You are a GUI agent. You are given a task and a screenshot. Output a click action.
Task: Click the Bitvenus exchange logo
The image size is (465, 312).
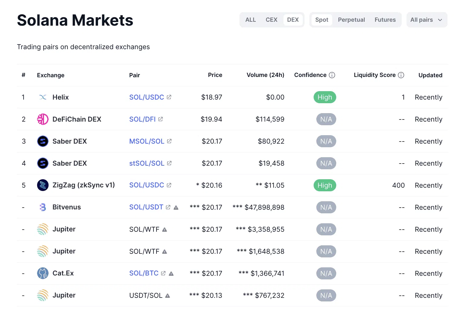click(43, 207)
